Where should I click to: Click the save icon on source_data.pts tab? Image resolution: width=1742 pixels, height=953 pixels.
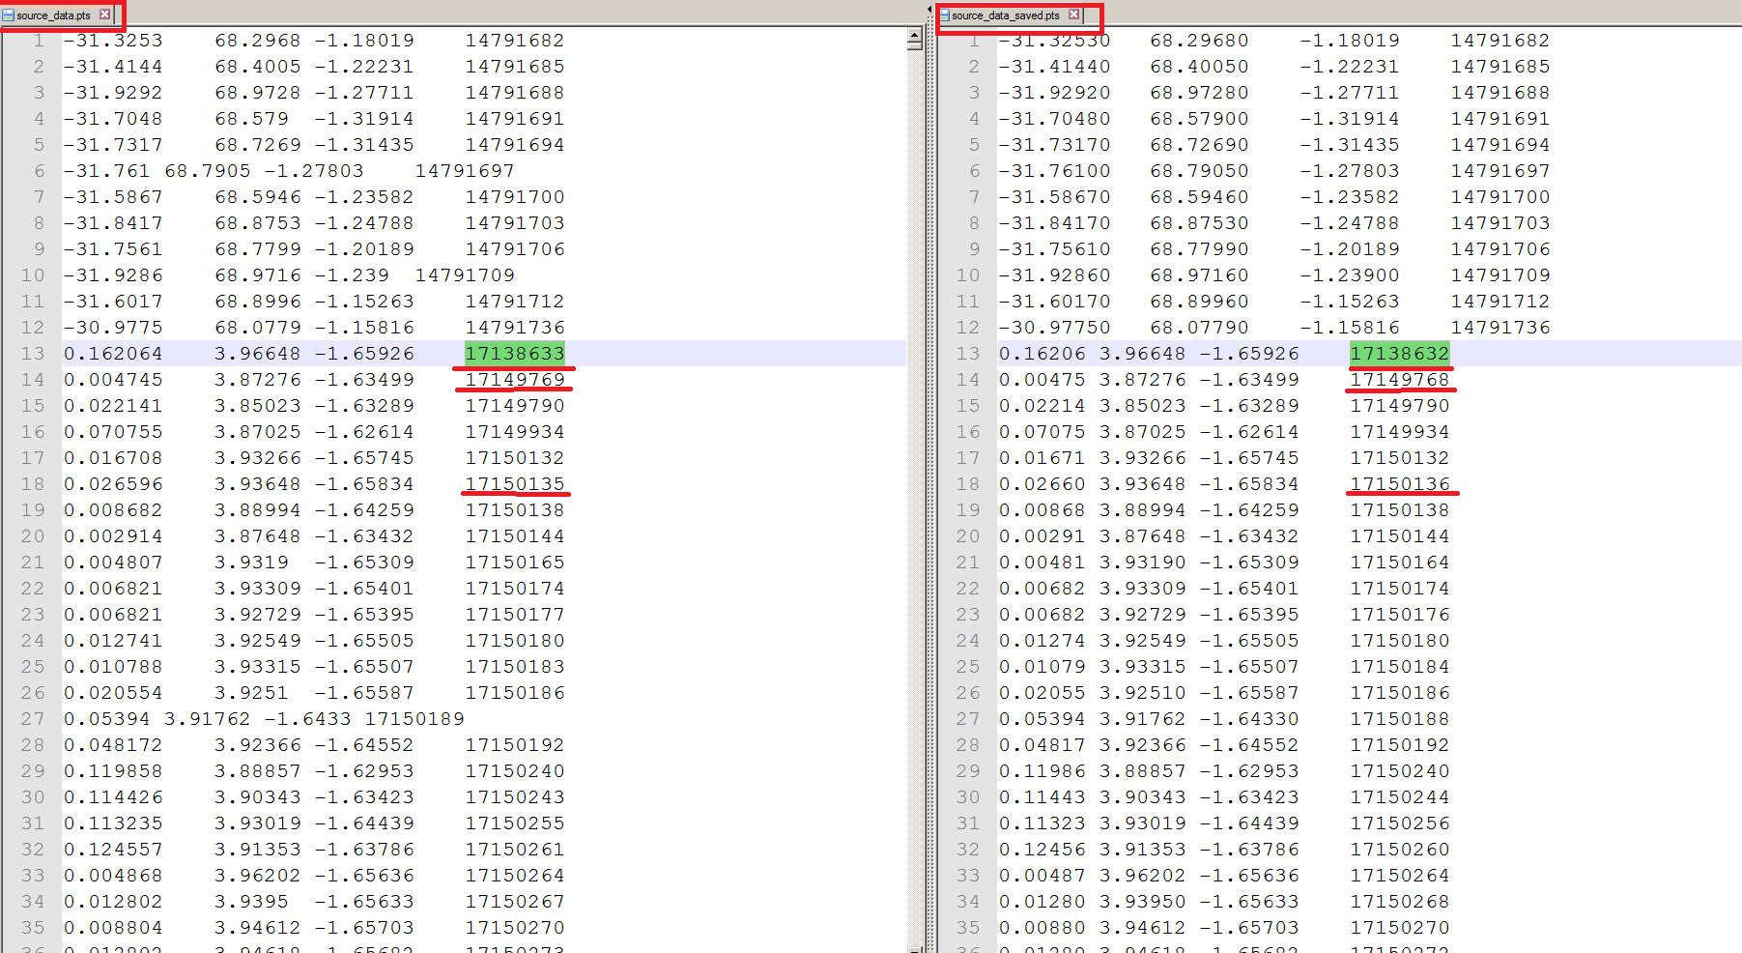click(9, 15)
